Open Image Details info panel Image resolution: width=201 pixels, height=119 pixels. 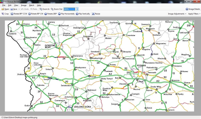[193, 9]
